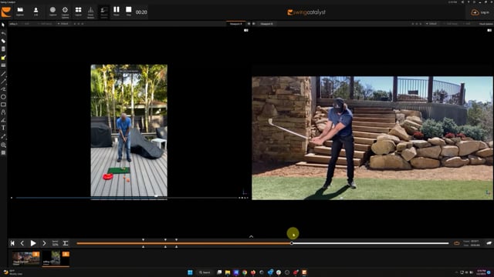The height and width of the screenshot is (277, 494).
Task: Open the playback speed setting
Action: tap(55, 243)
